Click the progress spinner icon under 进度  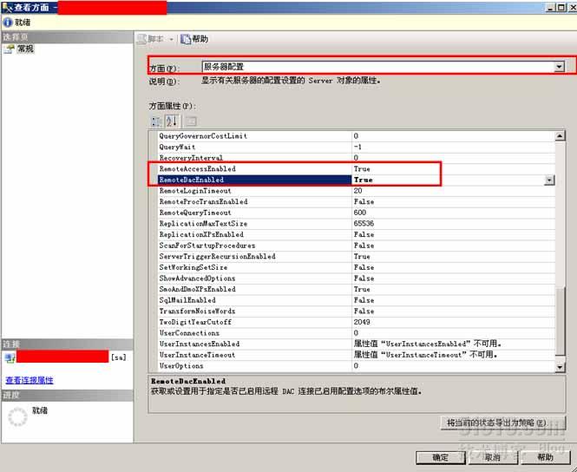tap(17, 416)
